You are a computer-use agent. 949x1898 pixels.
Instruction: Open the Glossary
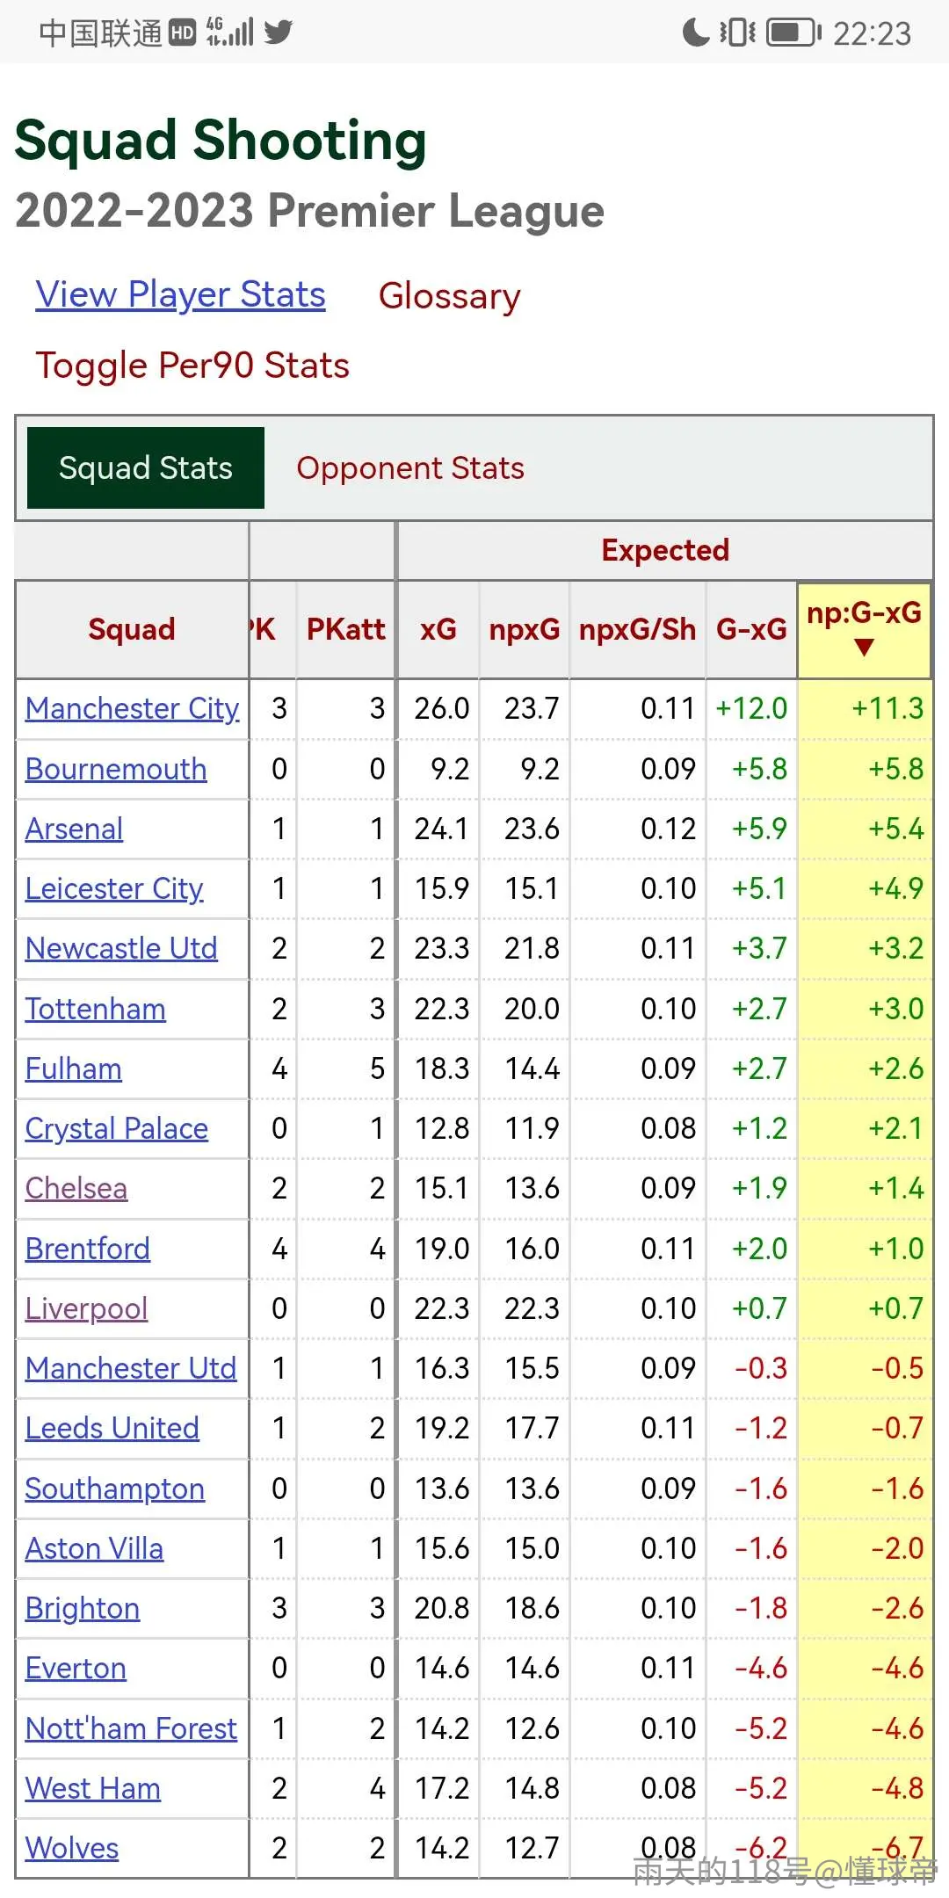[449, 296]
